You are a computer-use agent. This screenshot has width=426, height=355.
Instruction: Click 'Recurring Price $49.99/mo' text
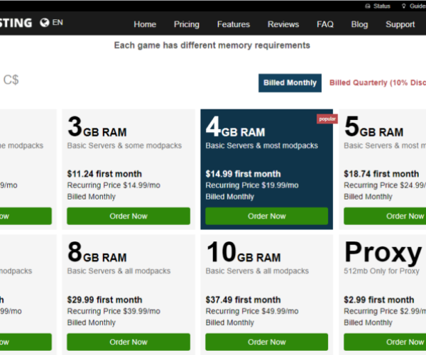click(252, 311)
